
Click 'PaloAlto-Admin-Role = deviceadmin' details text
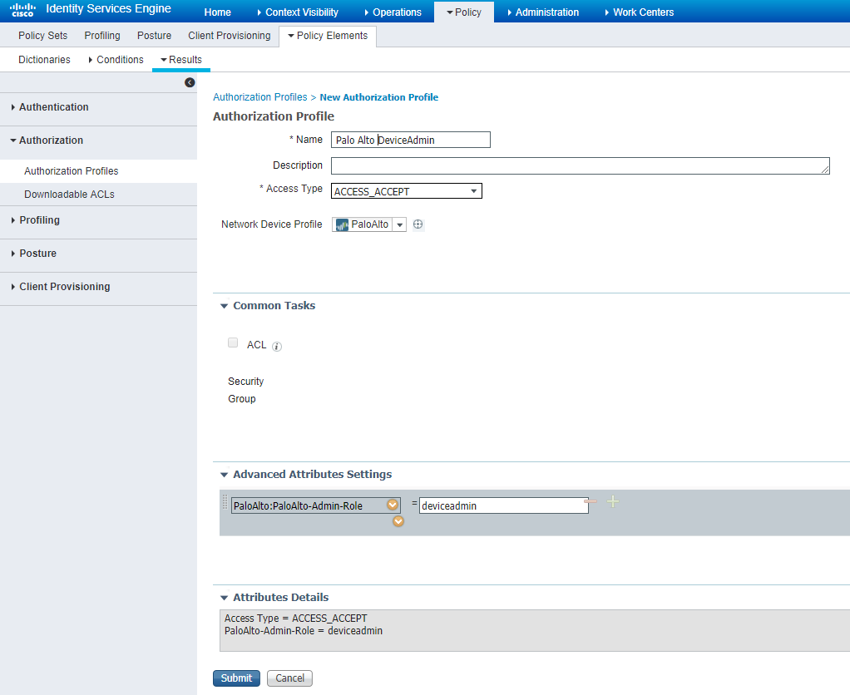tap(304, 631)
